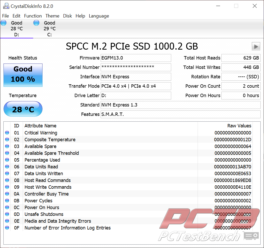The image size is (264, 248).
Task: Click the Standard NVM Express 1.3 field
Action: pos(181,105)
